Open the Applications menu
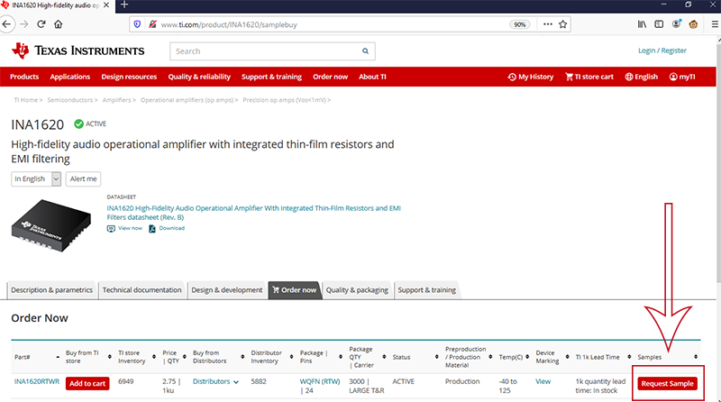 click(x=70, y=77)
